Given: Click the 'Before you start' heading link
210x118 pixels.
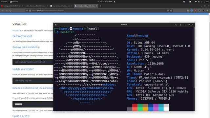Looking at the screenshot, I should 22,36.
